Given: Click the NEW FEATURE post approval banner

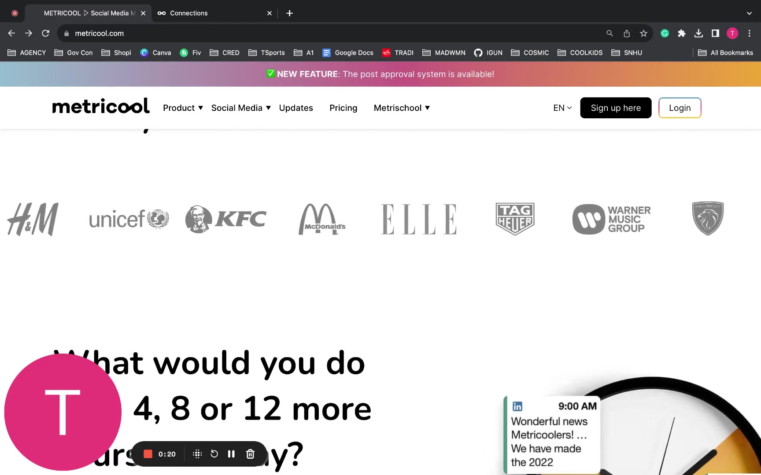Looking at the screenshot, I should pyautogui.click(x=380, y=74).
